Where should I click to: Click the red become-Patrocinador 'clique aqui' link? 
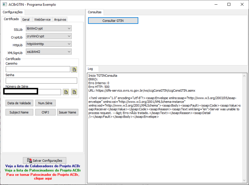click(43, 176)
